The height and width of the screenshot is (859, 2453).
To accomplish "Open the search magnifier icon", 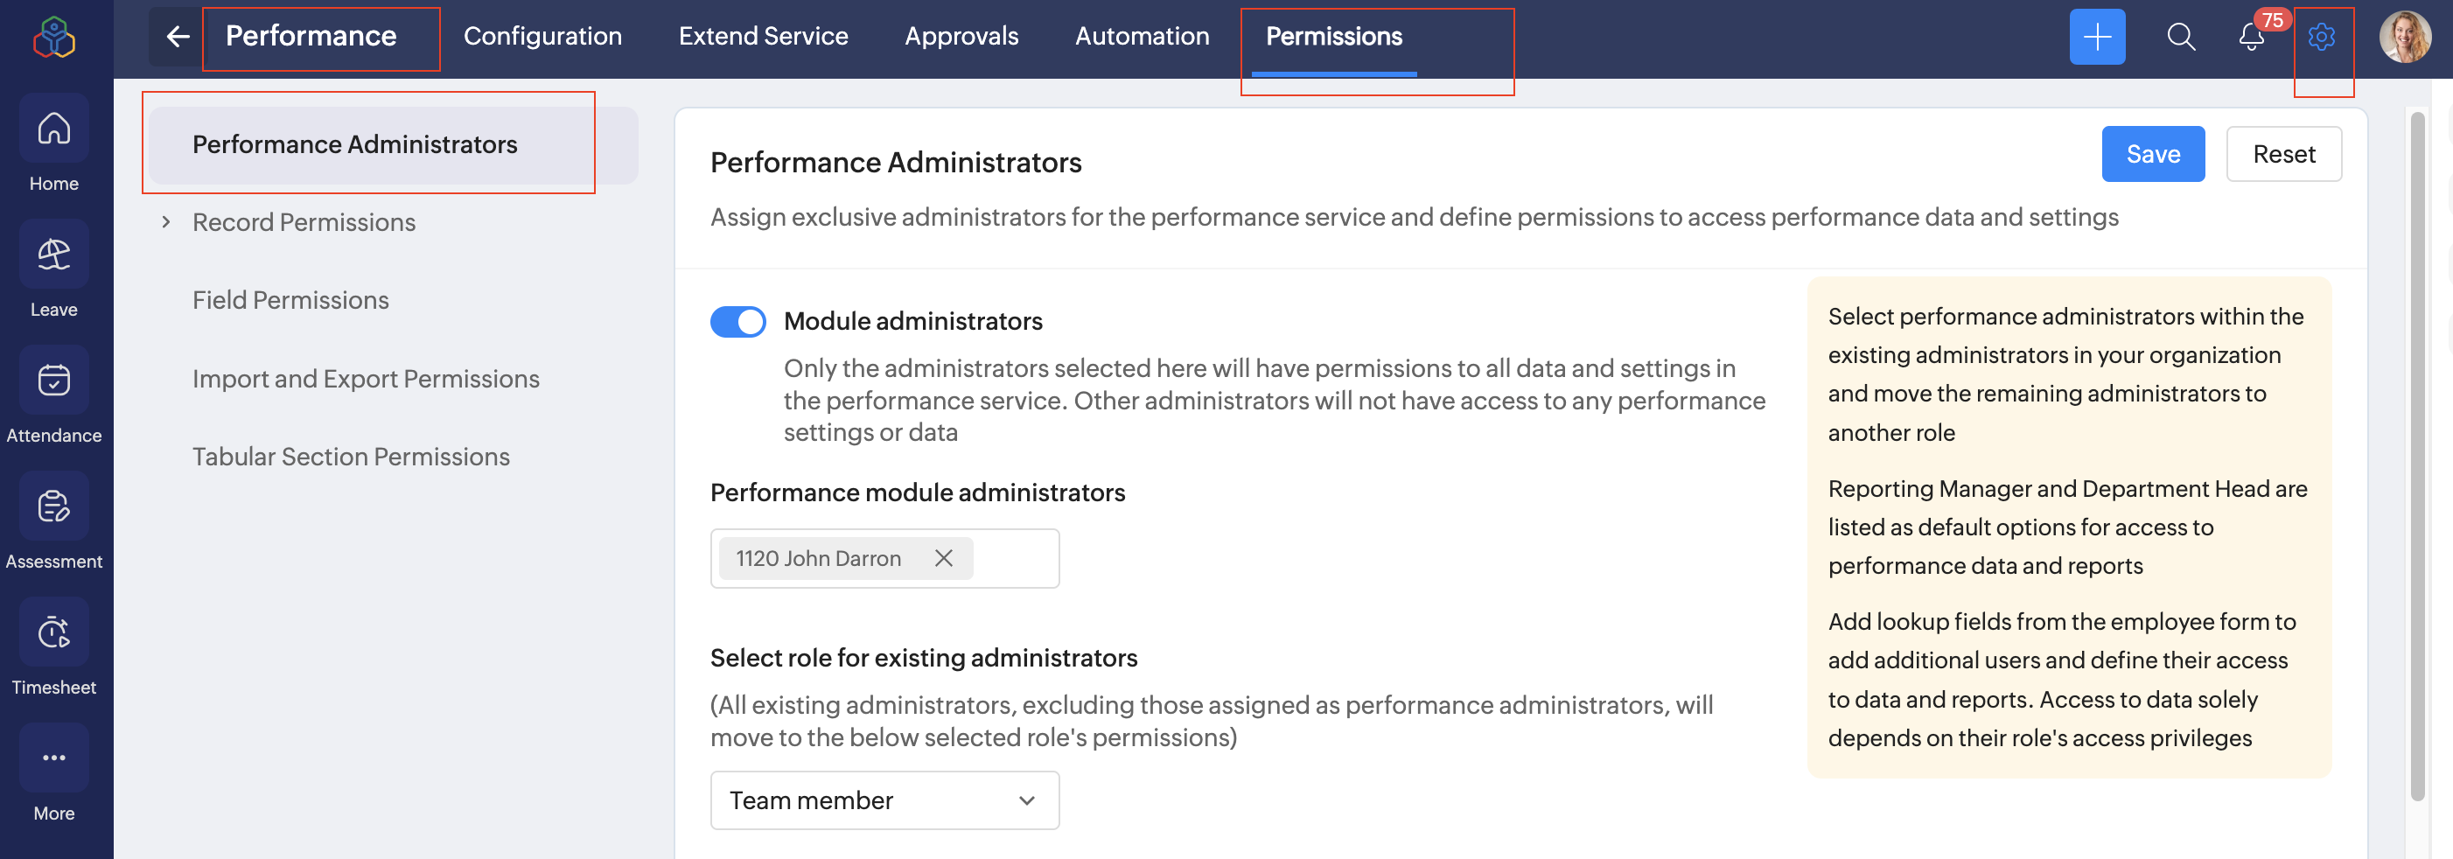I will [x=2180, y=37].
